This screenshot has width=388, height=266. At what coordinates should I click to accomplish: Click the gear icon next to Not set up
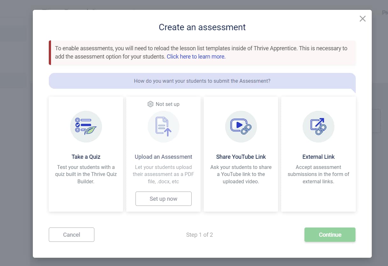[x=150, y=104]
